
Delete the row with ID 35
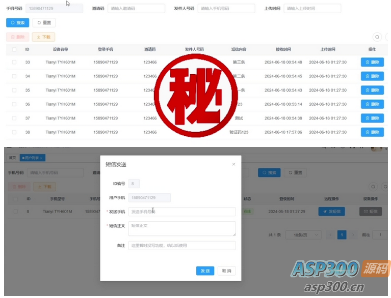point(372,90)
